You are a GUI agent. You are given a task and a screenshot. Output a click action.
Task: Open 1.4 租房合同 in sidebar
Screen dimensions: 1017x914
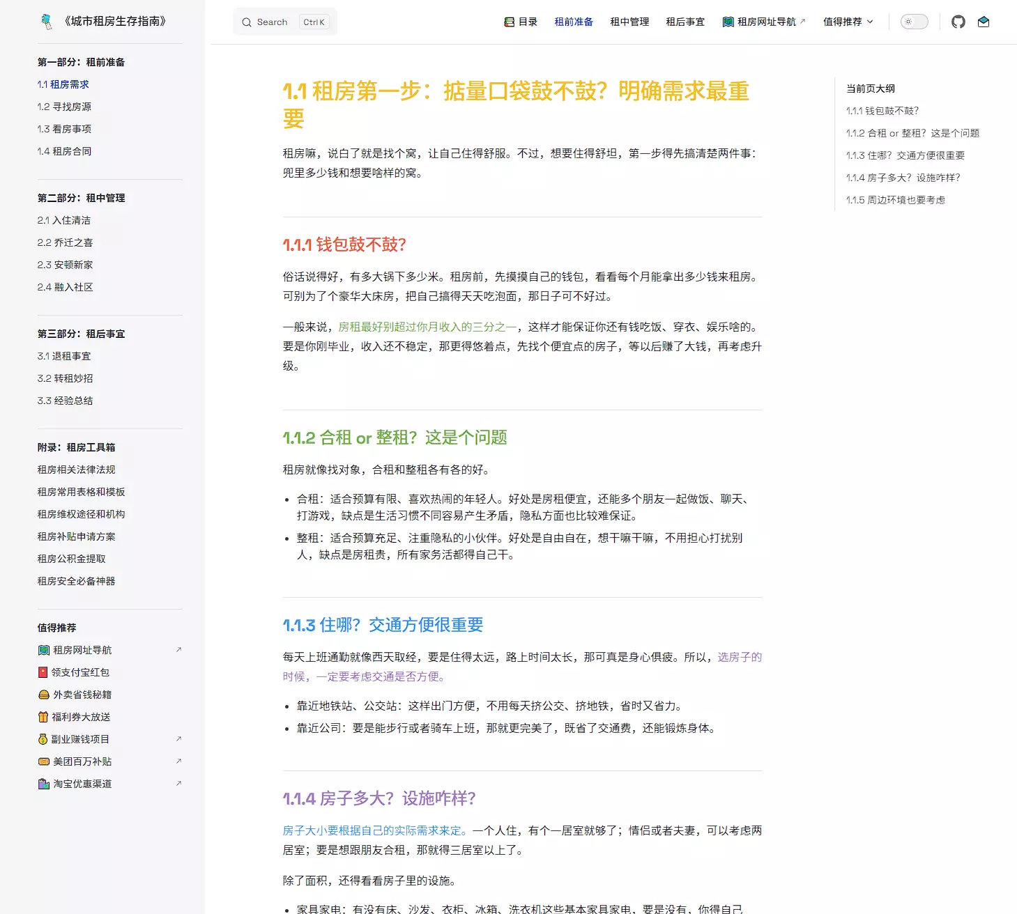point(64,151)
